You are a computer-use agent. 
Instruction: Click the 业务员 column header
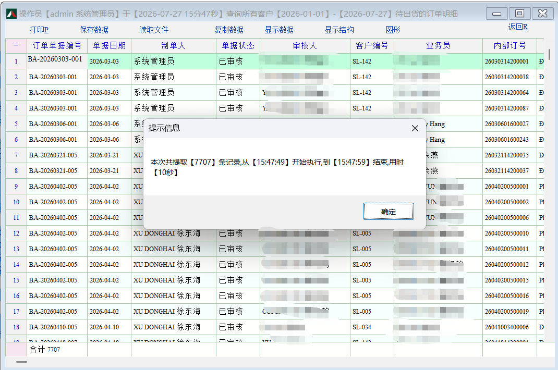pyautogui.click(x=438, y=45)
